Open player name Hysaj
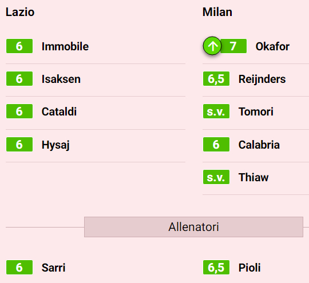The height and width of the screenshot is (283, 309). (x=56, y=145)
